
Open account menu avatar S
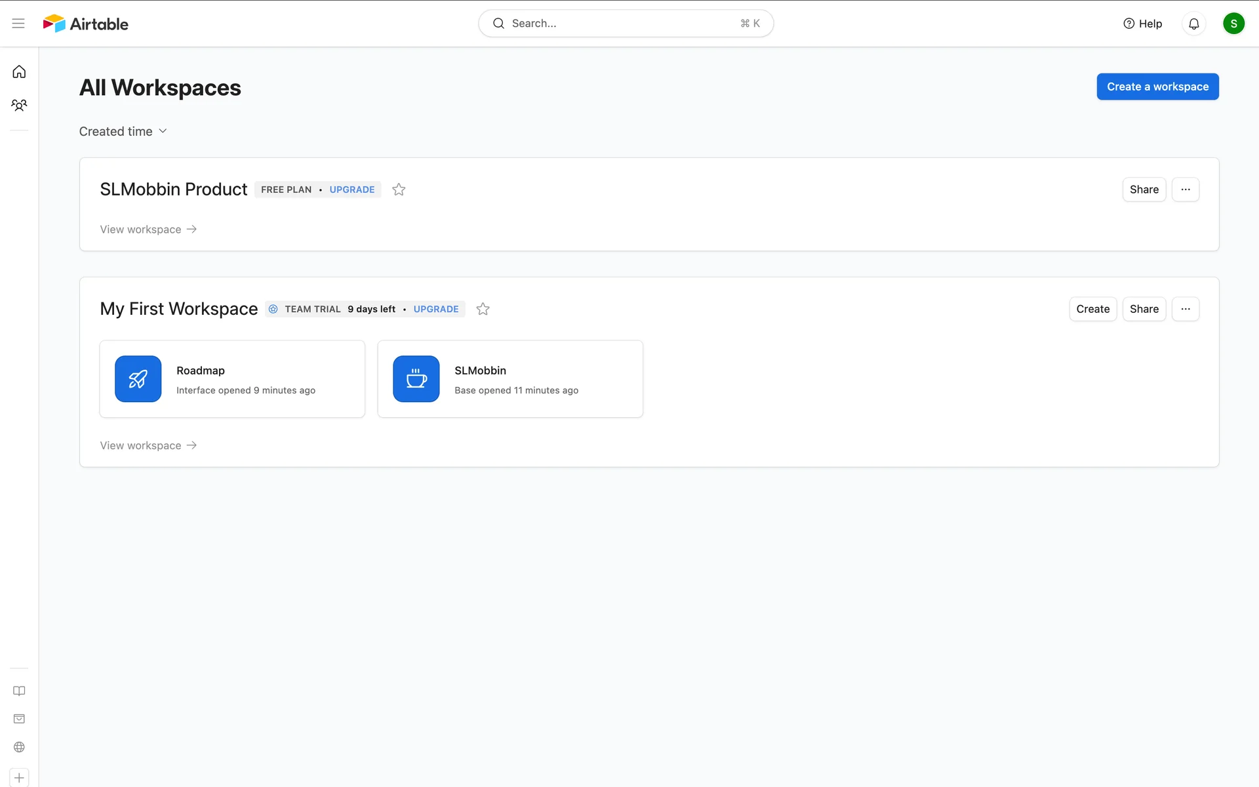click(x=1233, y=24)
